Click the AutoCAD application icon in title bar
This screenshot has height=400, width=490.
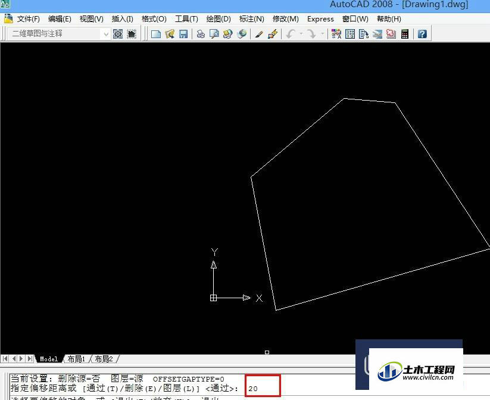(x=5, y=4)
